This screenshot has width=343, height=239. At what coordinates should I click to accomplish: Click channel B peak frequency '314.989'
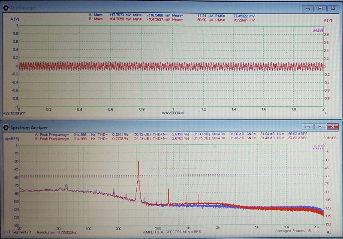80,139
